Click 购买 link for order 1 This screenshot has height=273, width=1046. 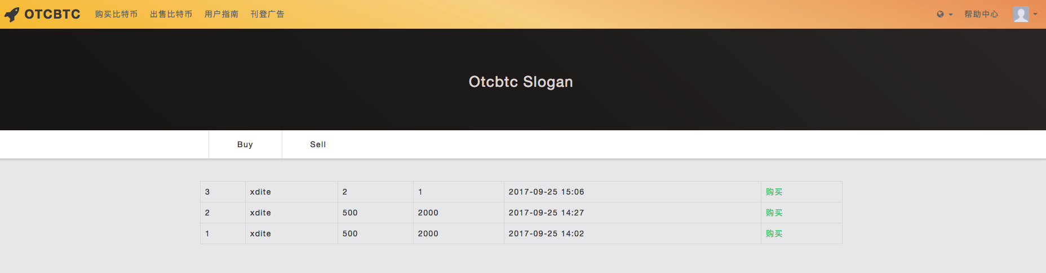774,234
